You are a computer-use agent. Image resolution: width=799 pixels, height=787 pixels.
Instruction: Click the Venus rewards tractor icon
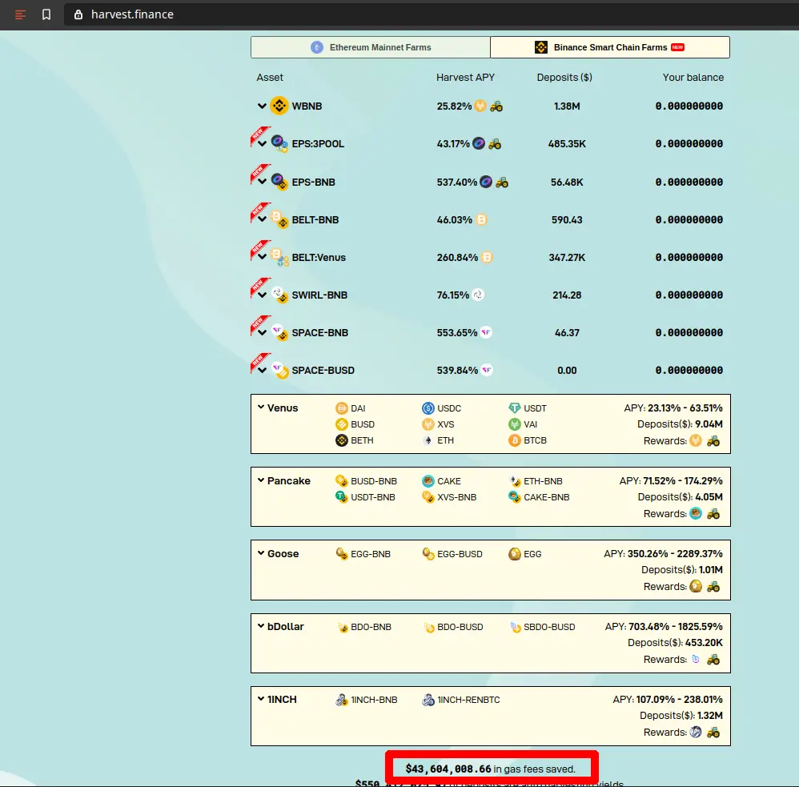pos(713,441)
